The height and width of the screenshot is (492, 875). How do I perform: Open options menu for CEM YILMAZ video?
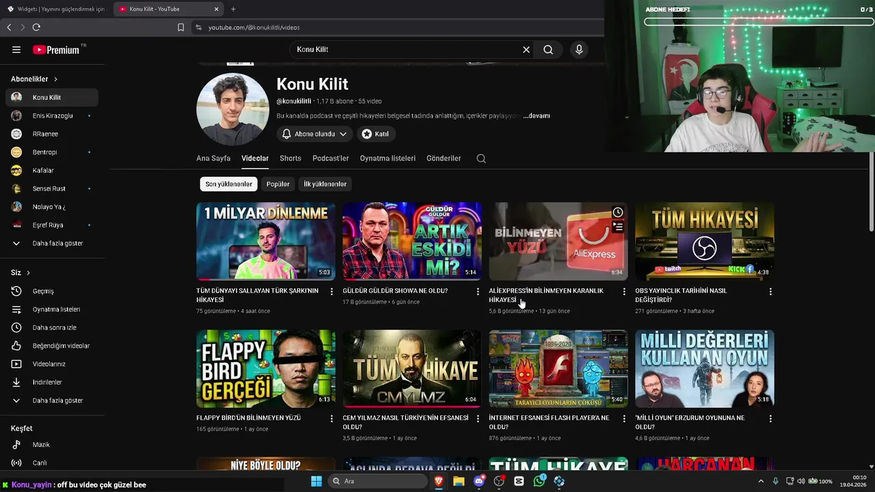[x=478, y=419]
